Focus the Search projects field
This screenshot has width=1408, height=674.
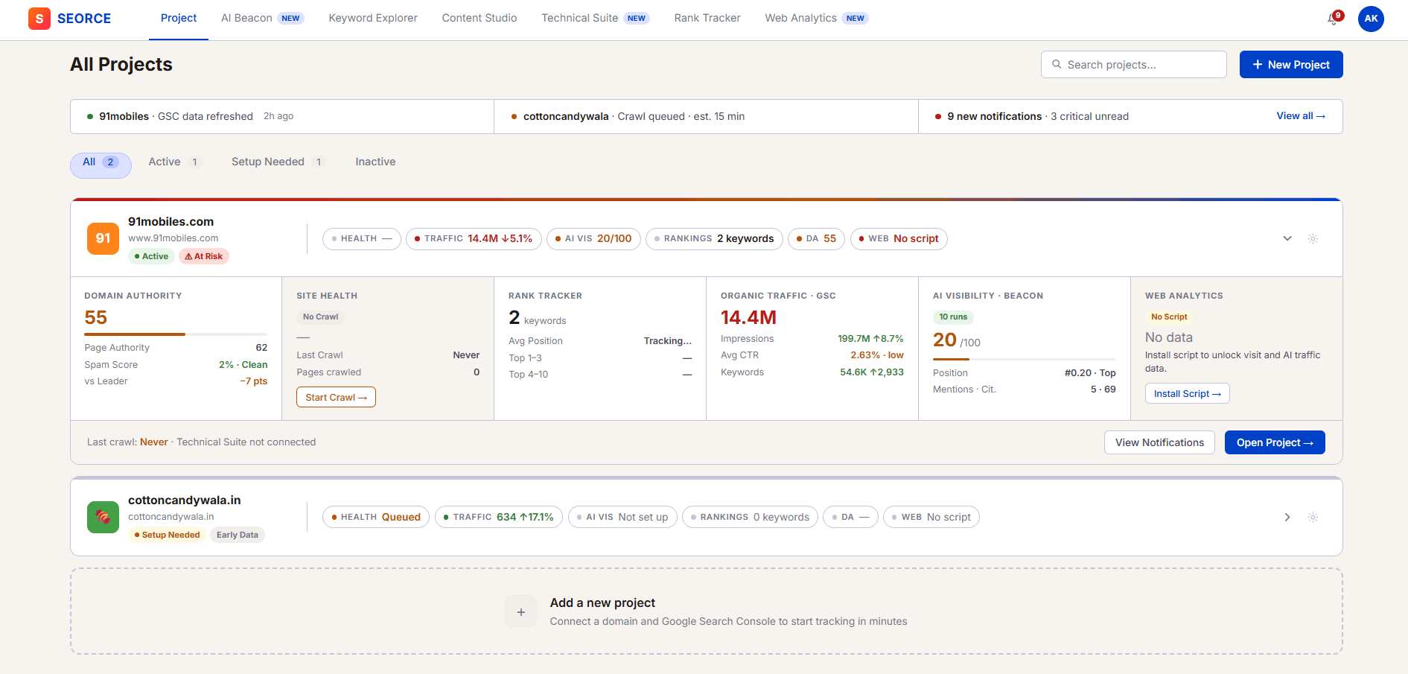[x=1133, y=64]
